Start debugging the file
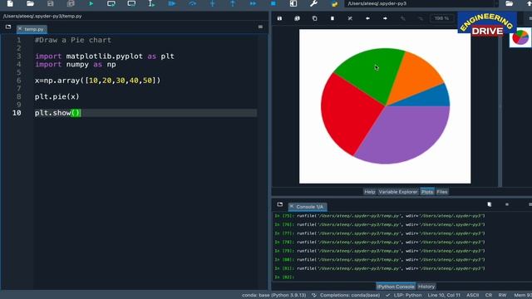532x299 pixels. coord(172,3)
